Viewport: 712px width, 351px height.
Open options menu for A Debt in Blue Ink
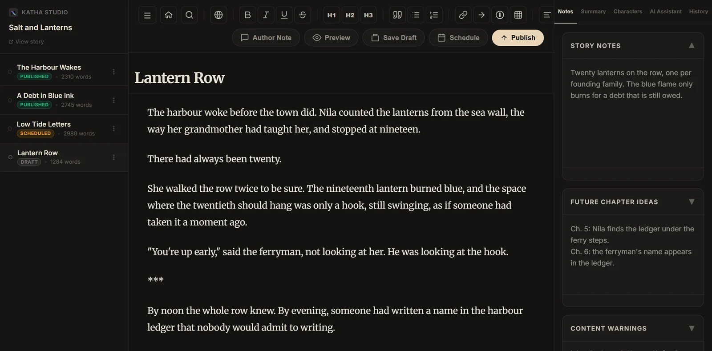113,100
